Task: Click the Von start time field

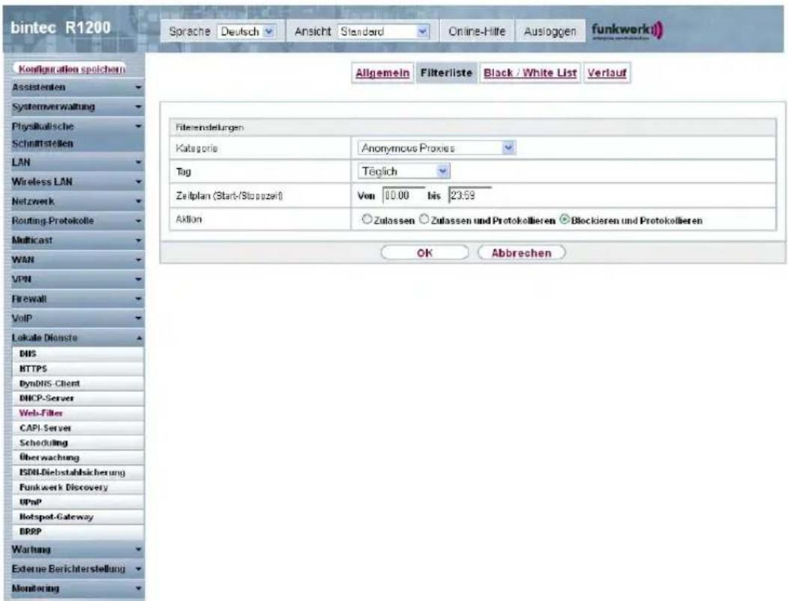Action: [403, 196]
